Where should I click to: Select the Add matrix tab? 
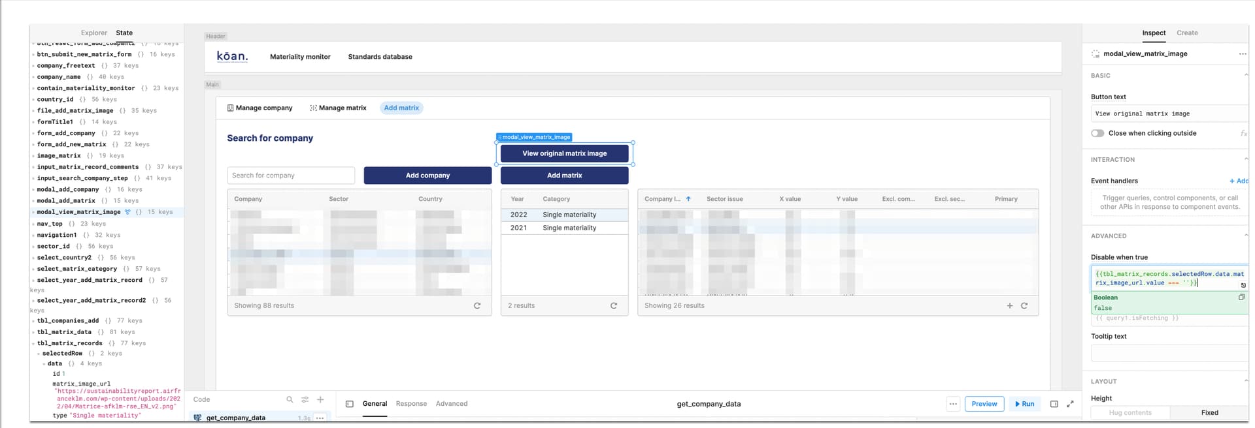[401, 108]
